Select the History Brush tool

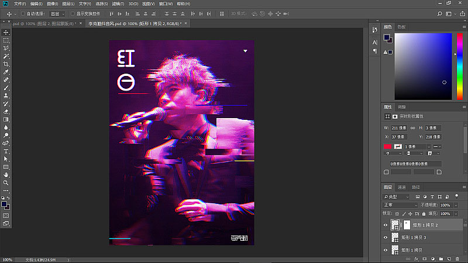click(x=6, y=104)
